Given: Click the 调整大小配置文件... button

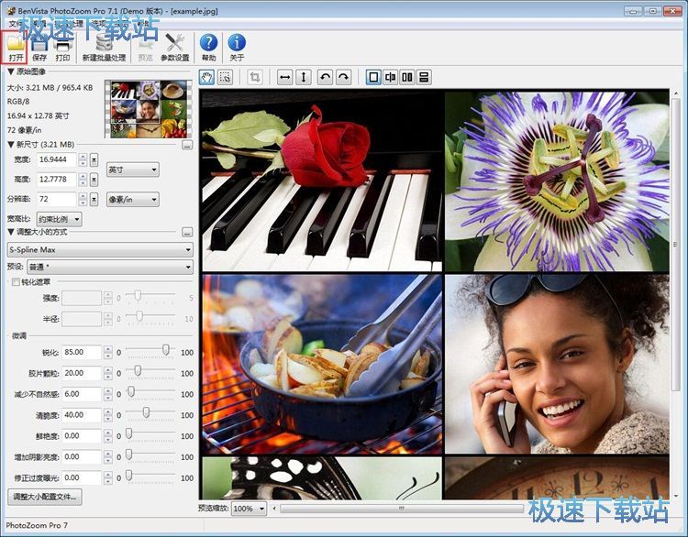Looking at the screenshot, I should 45,497.
